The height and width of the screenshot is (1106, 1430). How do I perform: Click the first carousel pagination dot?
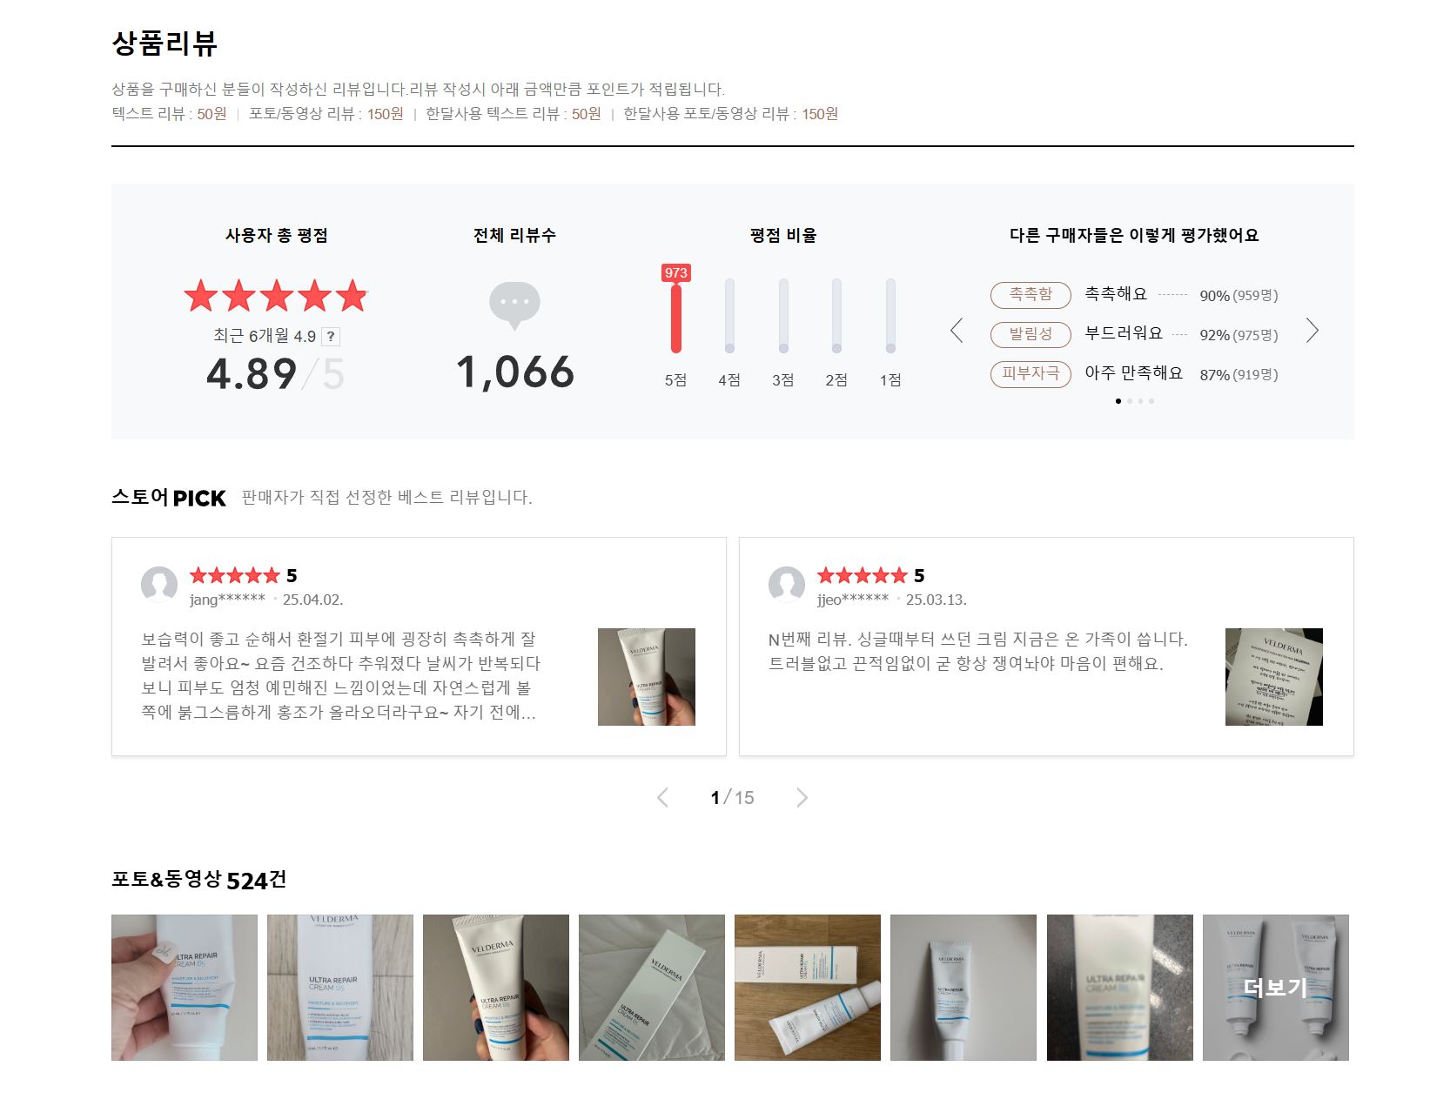click(x=1118, y=401)
